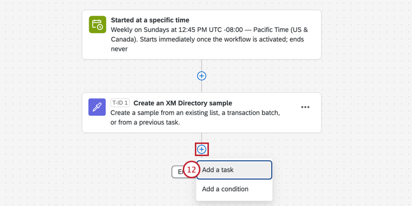Click the 'or from a previous task.' text line
Viewport: 412px width, 206px height.
pos(145,123)
